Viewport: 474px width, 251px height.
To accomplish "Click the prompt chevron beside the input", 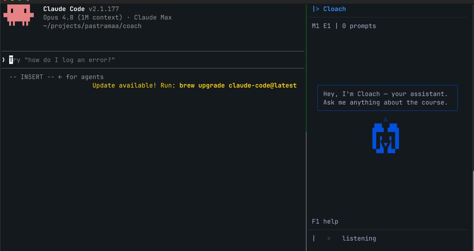I will coord(3,60).
